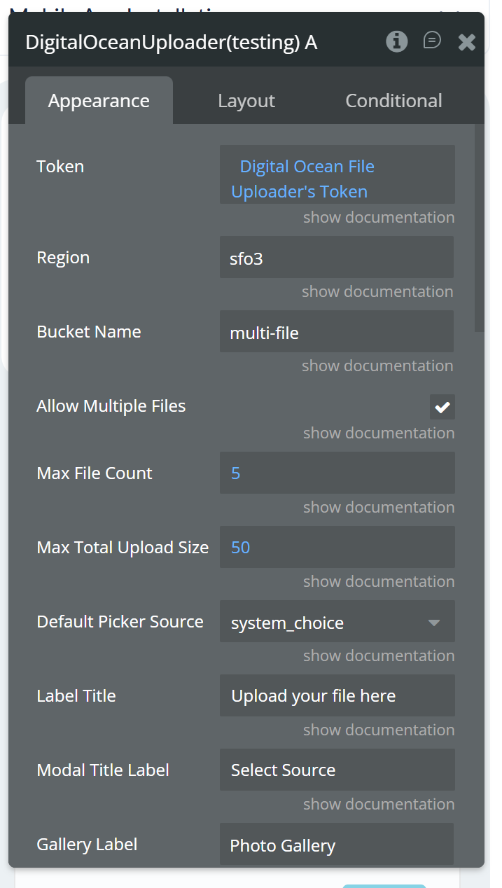Click the Bucket Name input field

point(337,331)
